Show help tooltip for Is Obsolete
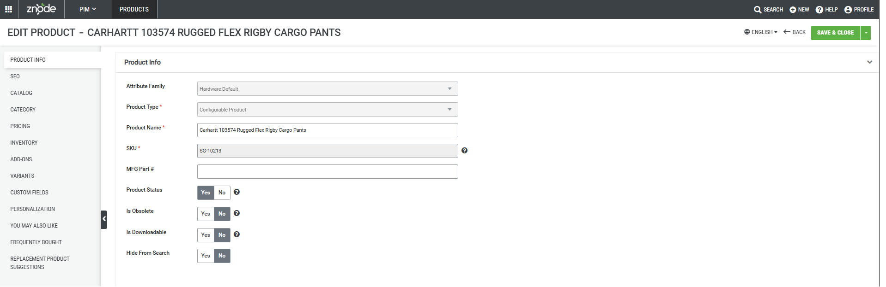Viewport: 886px width, 287px height. pos(237,213)
